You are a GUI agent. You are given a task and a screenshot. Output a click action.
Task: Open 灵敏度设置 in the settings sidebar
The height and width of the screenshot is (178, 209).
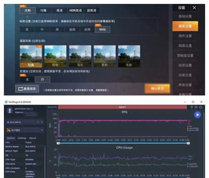[x=185, y=56]
